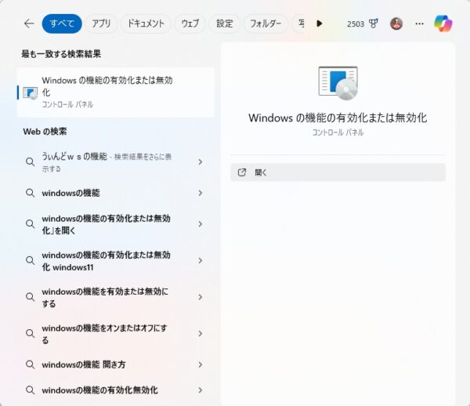Screen dimensions: 470x406
Task: Search web for windowsの機能をオンまたはオフにする
Action: (116, 334)
